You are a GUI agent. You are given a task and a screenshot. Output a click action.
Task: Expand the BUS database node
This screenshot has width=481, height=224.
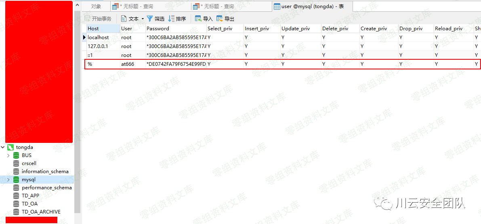(8, 155)
